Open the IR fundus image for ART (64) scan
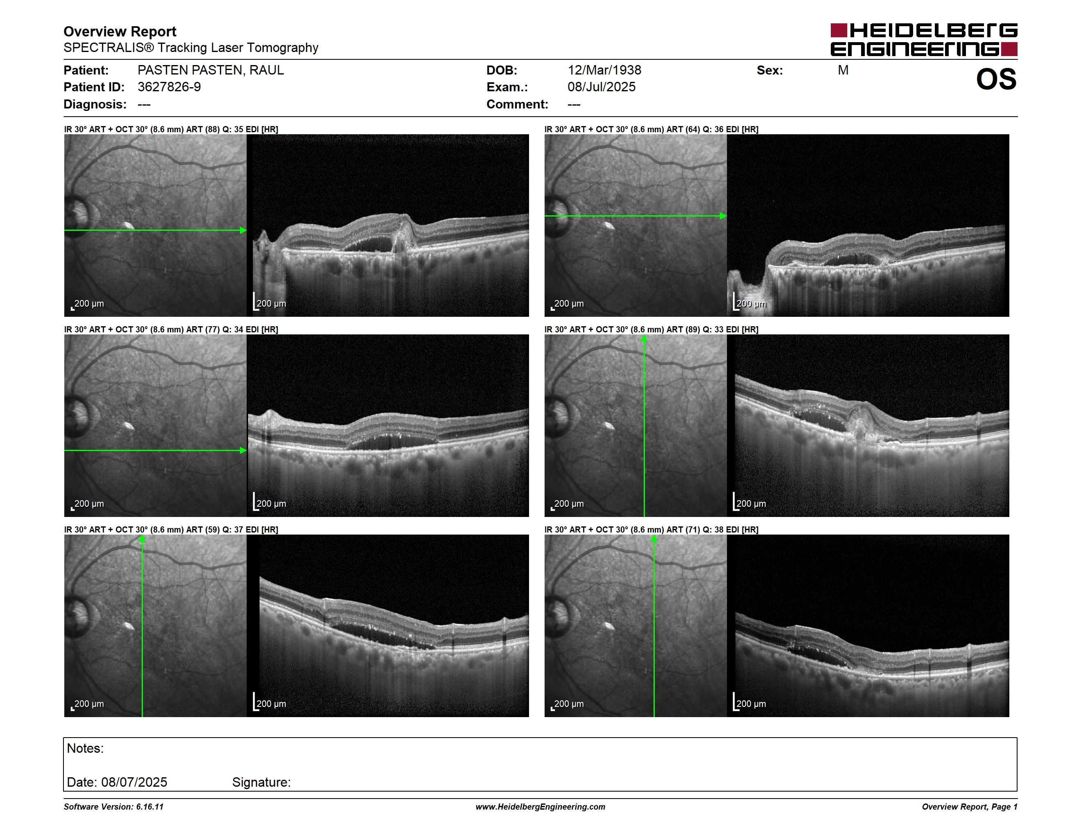The image size is (1081, 835). click(635, 226)
